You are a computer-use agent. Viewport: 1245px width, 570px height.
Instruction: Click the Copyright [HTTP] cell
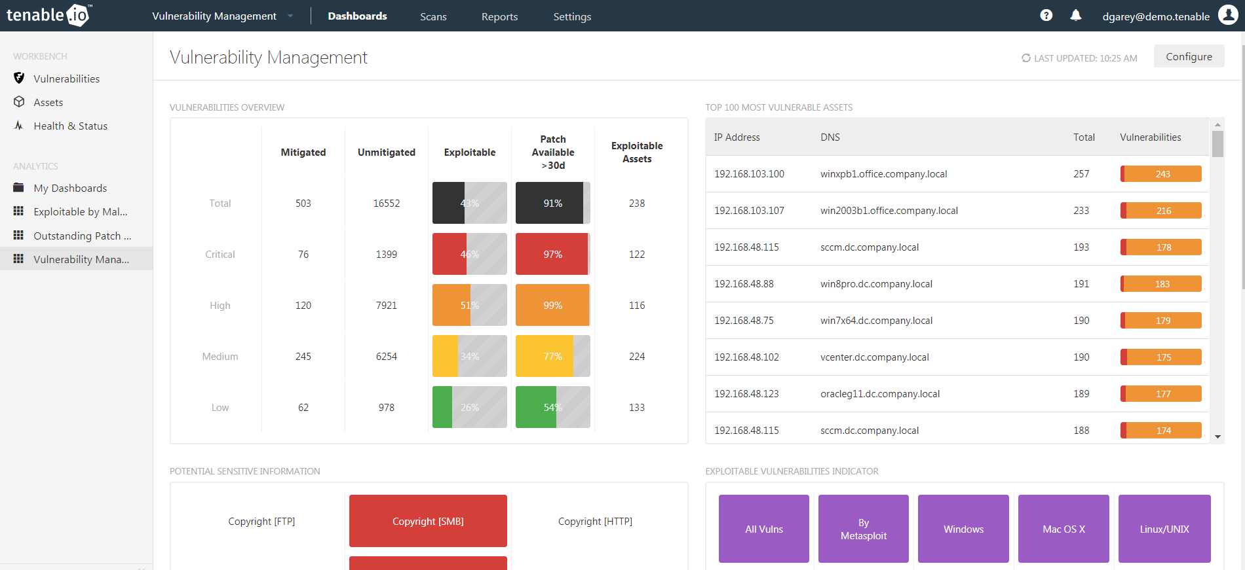595,521
